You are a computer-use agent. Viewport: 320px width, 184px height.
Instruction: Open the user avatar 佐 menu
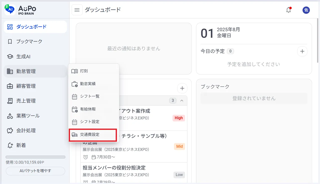point(306,10)
